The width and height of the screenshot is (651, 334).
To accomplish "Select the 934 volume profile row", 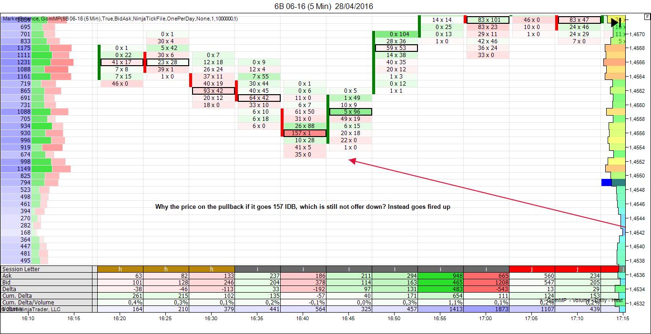I will 32,126.
